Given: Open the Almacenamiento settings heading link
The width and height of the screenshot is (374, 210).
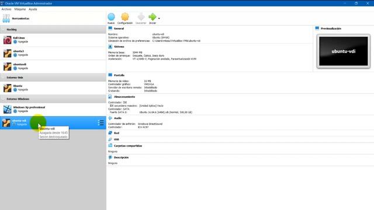Looking at the screenshot, I should point(124,97).
